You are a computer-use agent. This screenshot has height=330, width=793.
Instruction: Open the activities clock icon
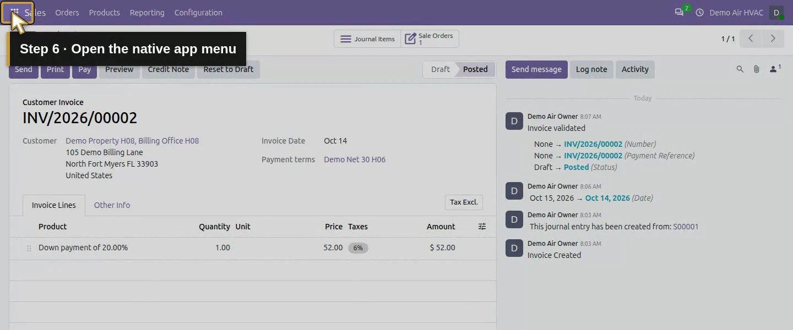tap(699, 12)
